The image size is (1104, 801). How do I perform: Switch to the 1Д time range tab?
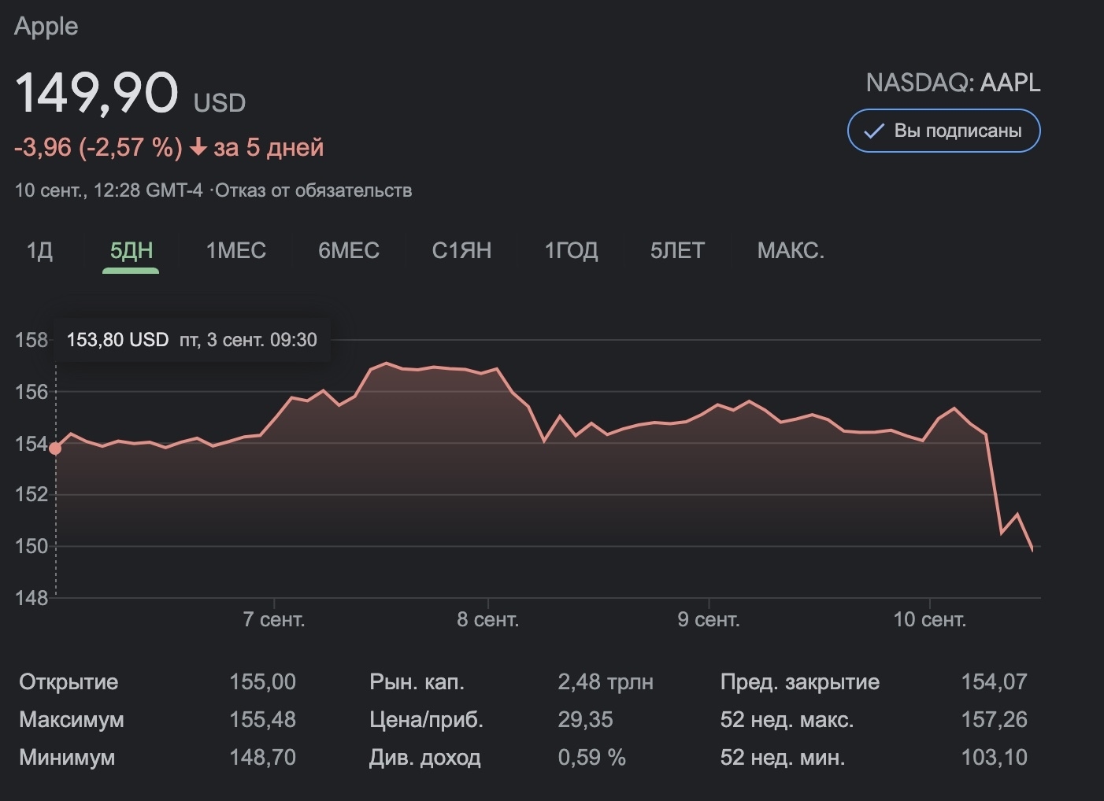(39, 251)
